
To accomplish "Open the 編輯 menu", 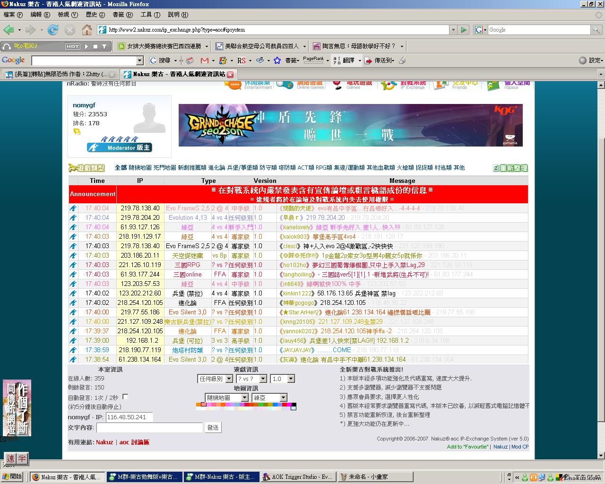I will [40, 15].
